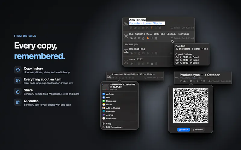Click the Copy QR button

click(183, 130)
